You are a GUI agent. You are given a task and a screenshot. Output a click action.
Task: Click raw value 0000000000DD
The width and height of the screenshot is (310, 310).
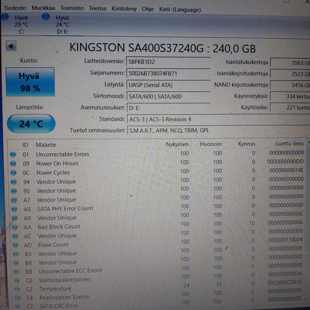point(285,161)
